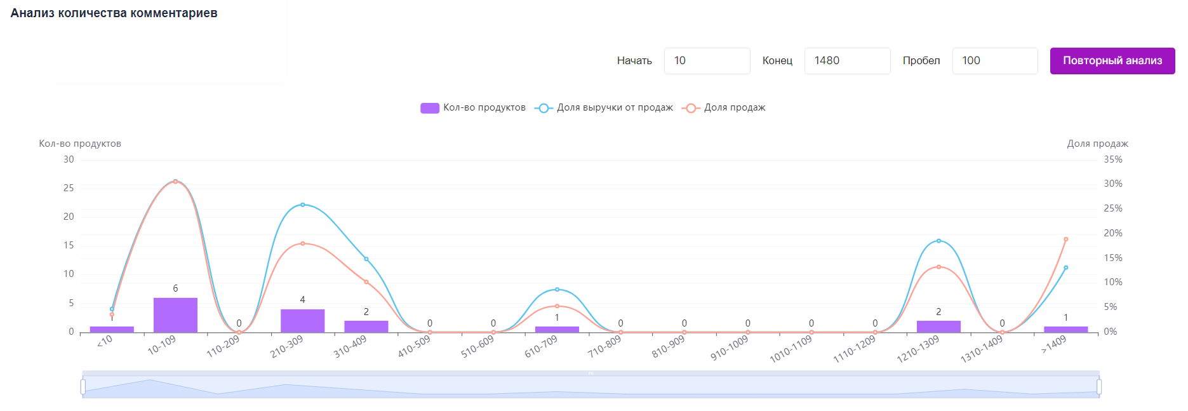Focus the 'Начать' input field
The width and height of the screenshot is (1188, 411).
coord(707,61)
